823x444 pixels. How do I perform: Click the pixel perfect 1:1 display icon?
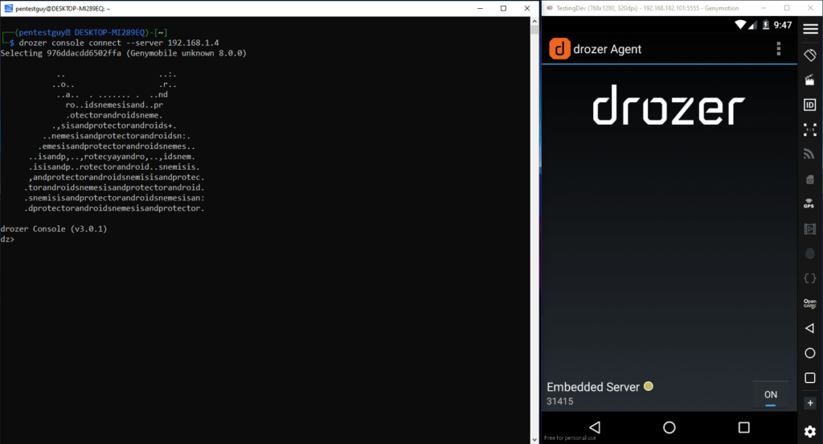810,129
